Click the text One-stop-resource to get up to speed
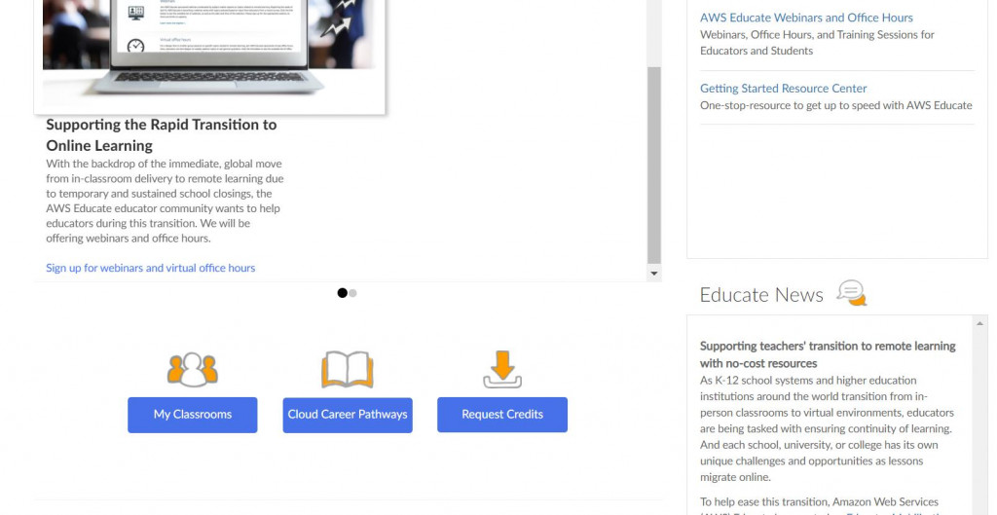 coord(836,105)
